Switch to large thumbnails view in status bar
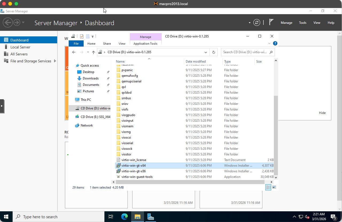The height and width of the screenshot is (222, 342). click(x=274, y=187)
